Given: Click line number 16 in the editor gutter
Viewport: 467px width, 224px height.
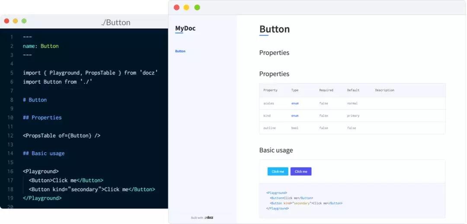Looking at the screenshot, I should tap(10, 171).
